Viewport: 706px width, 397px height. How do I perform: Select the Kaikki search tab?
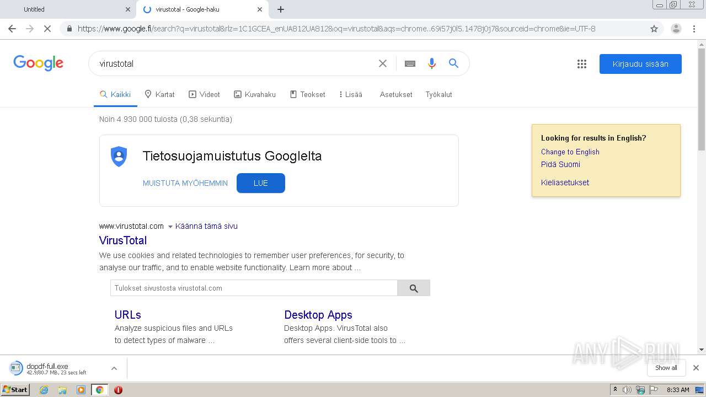115,94
